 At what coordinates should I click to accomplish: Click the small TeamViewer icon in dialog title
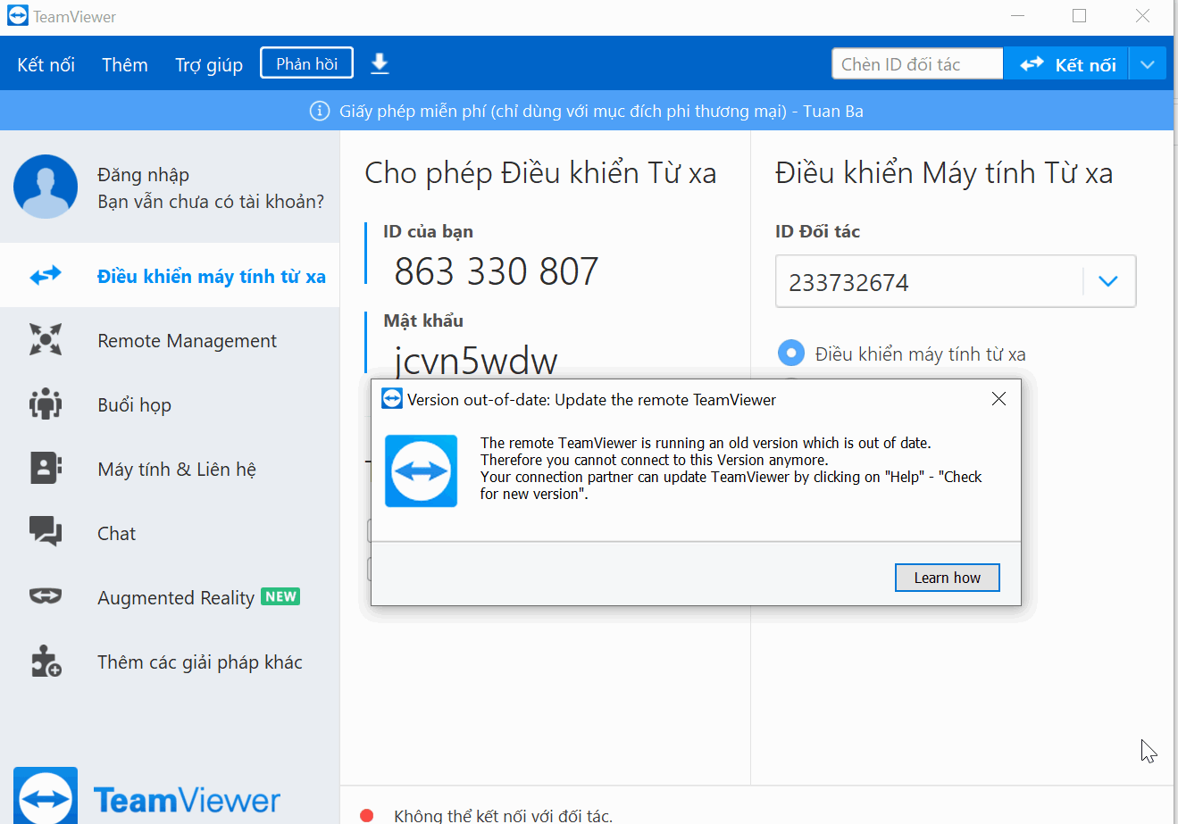(392, 398)
